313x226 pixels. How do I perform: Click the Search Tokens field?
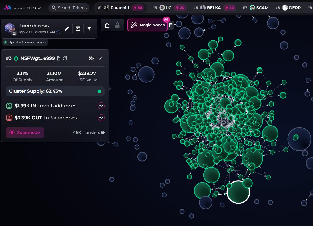click(69, 8)
